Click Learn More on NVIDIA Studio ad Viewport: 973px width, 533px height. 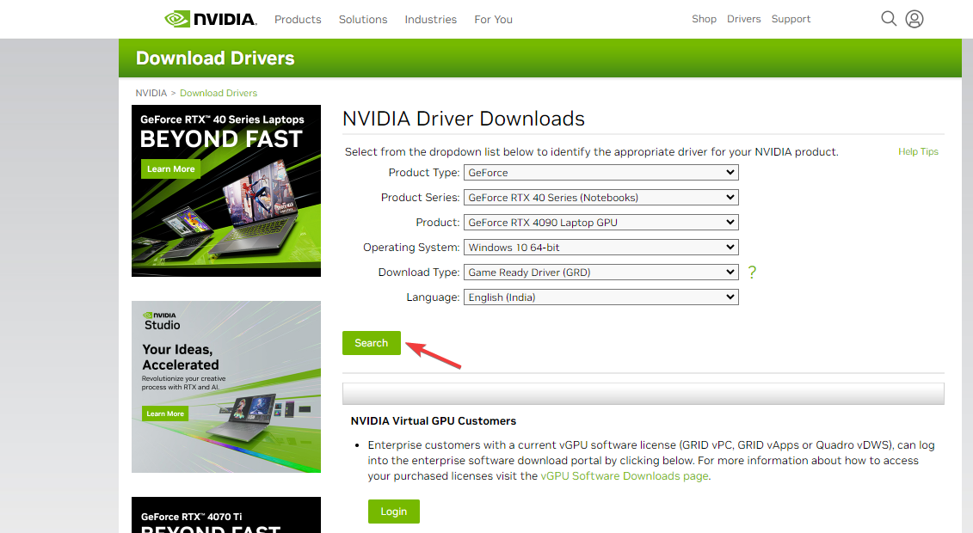click(x=165, y=414)
